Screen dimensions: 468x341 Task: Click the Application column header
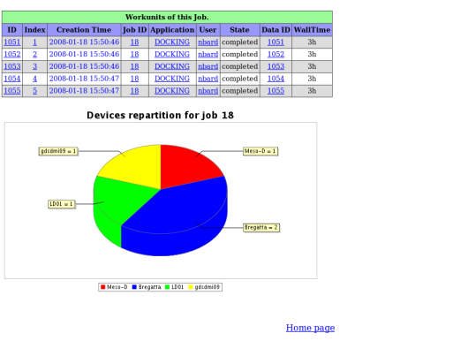tap(172, 30)
